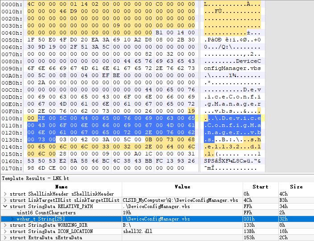Expand struct ShellLinkHeader row
314x241 pixels.
[5, 194]
